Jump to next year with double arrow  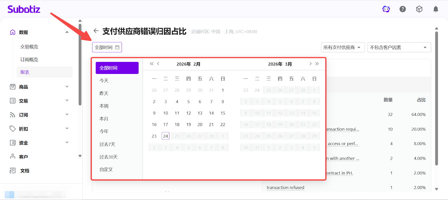(x=317, y=64)
